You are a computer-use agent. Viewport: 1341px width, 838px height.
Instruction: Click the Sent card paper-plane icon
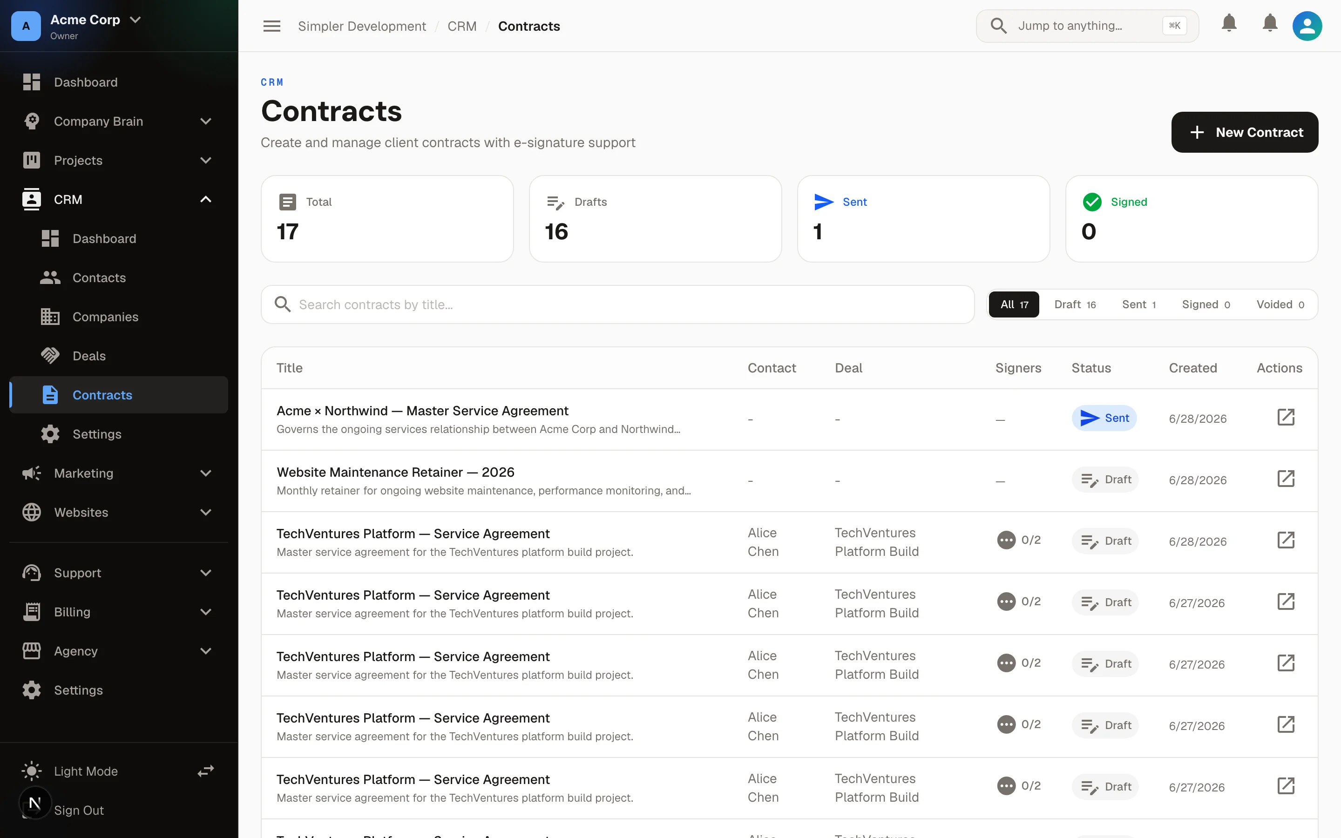(823, 203)
